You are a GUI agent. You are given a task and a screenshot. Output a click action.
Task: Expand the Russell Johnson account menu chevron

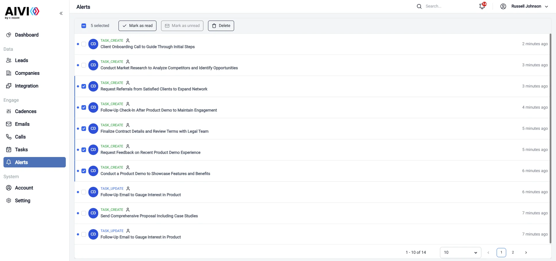tap(546, 6)
